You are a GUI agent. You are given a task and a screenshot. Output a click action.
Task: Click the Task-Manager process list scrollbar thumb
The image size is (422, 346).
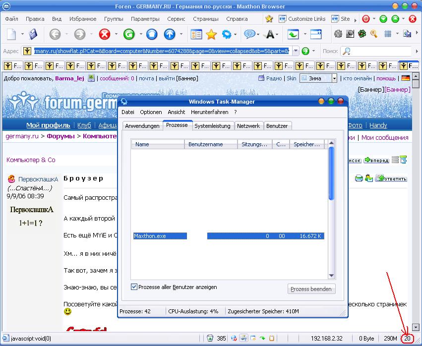pos(331,173)
